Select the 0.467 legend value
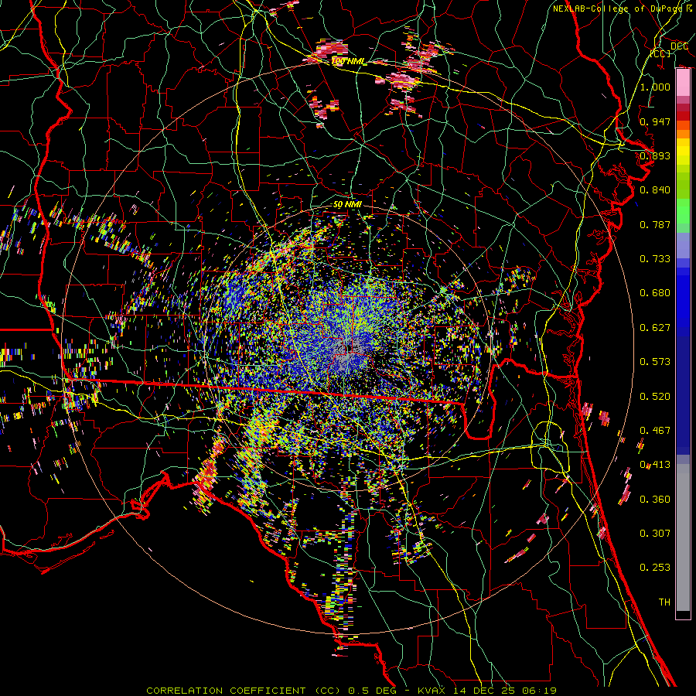696x696 pixels. [655, 431]
